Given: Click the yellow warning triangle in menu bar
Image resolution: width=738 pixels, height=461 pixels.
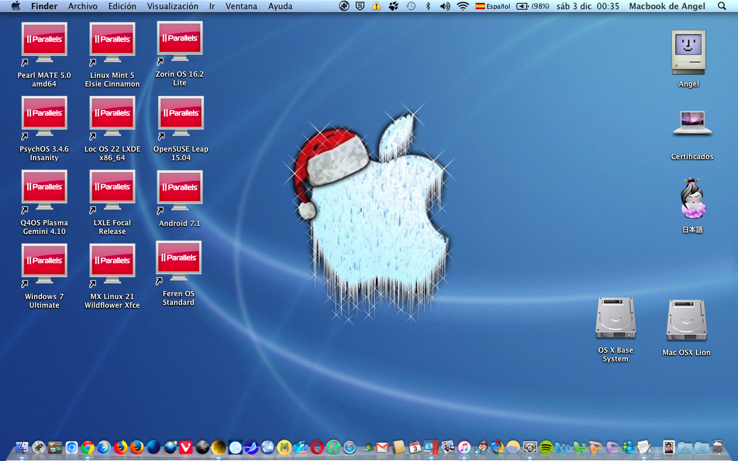Looking at the screenshot, I should coord(376,6).
